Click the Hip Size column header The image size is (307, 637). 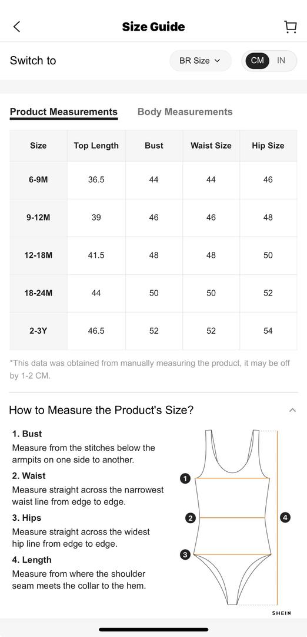coord(268,146)
